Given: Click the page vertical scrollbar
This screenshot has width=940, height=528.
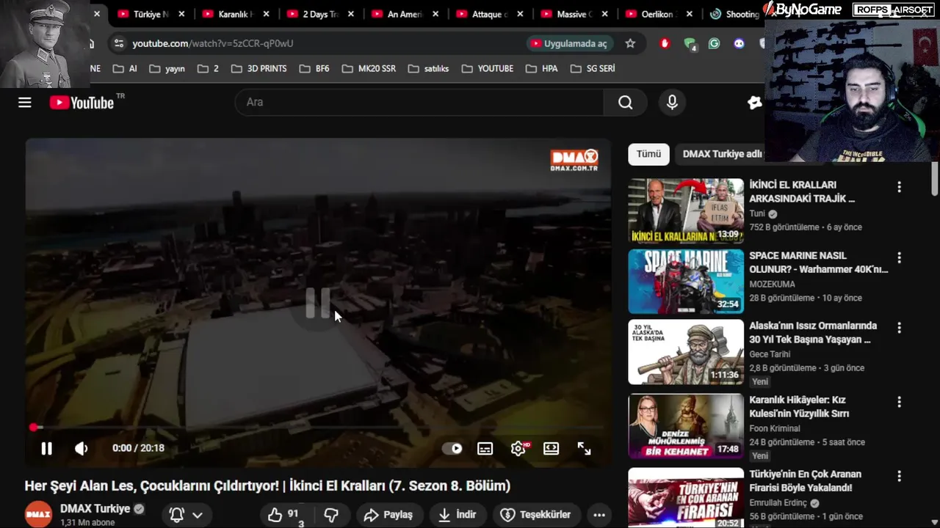Looking at the screenshot, I should tap(935, 180).
